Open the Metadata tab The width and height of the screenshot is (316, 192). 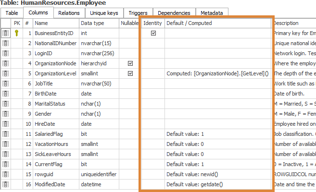tap(212, 13)
